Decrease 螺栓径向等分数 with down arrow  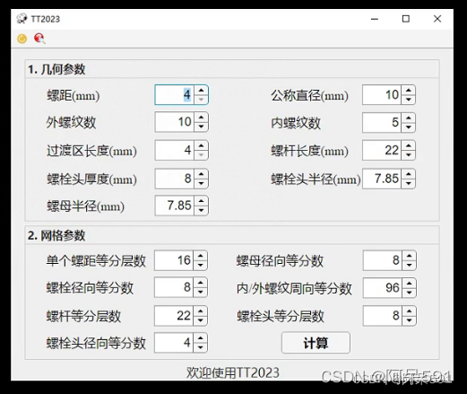click(201, 292)
